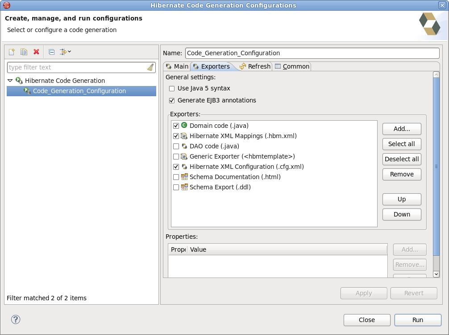Collapse all tree entries using toolbar icon
The image size is (449, 335).
(x=51, y=52)
